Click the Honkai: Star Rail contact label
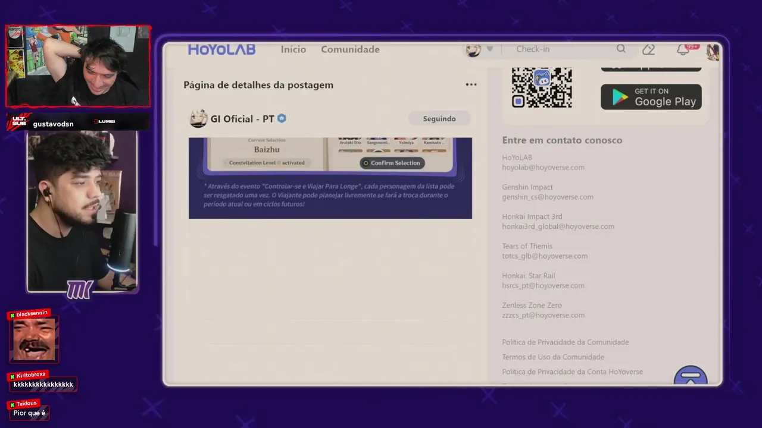Viewport: 762px width, 428px height. [528, 276]
